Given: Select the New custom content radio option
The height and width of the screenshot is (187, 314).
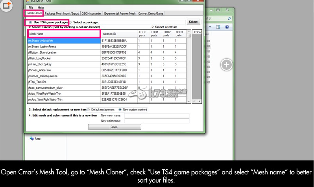Looking at the screenshot, I should pos(120,109).
